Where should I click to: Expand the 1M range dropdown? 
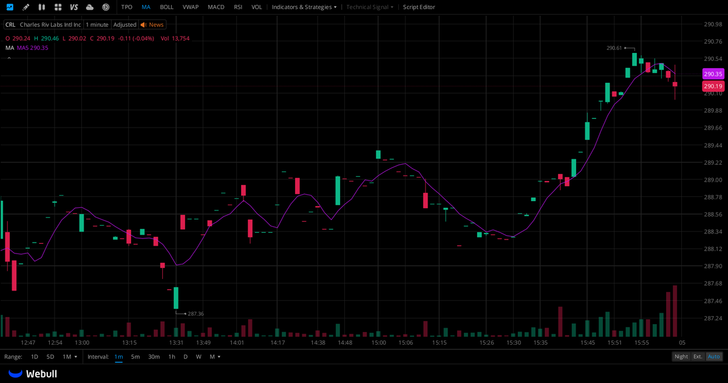coord(70,356)
